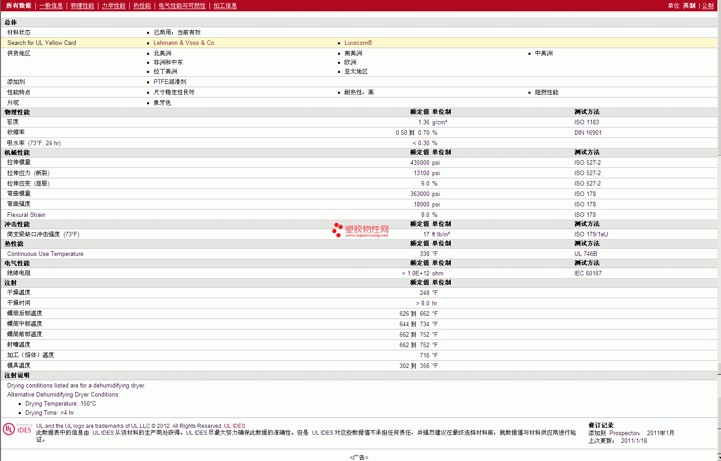Click the 绝缘电阻 property label

pyautogui.click(x=19, y=273)
